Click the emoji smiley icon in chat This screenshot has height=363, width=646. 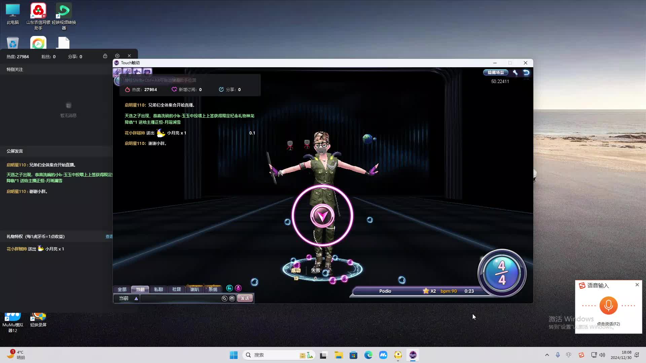(x=232, y=298)
